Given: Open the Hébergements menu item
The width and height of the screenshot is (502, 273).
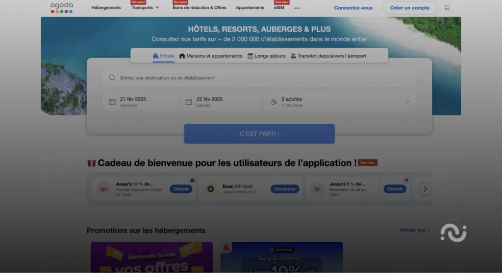Looking at the screenshot, I should pos(106,8).
